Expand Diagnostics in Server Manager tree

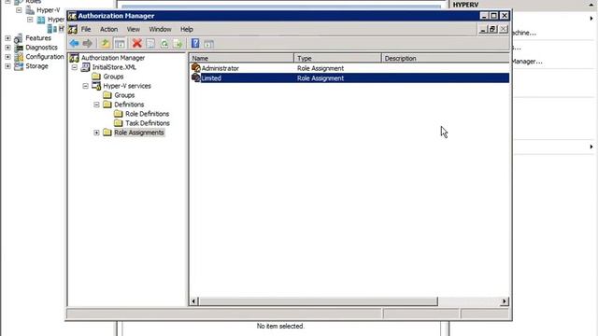tap(7, 48)
